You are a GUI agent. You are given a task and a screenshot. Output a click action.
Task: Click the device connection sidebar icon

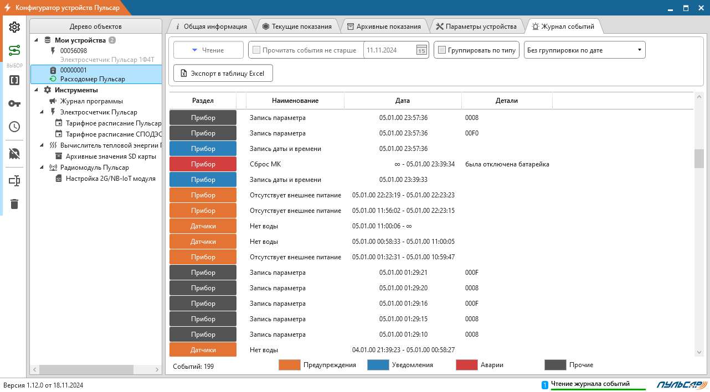(14, 181)
